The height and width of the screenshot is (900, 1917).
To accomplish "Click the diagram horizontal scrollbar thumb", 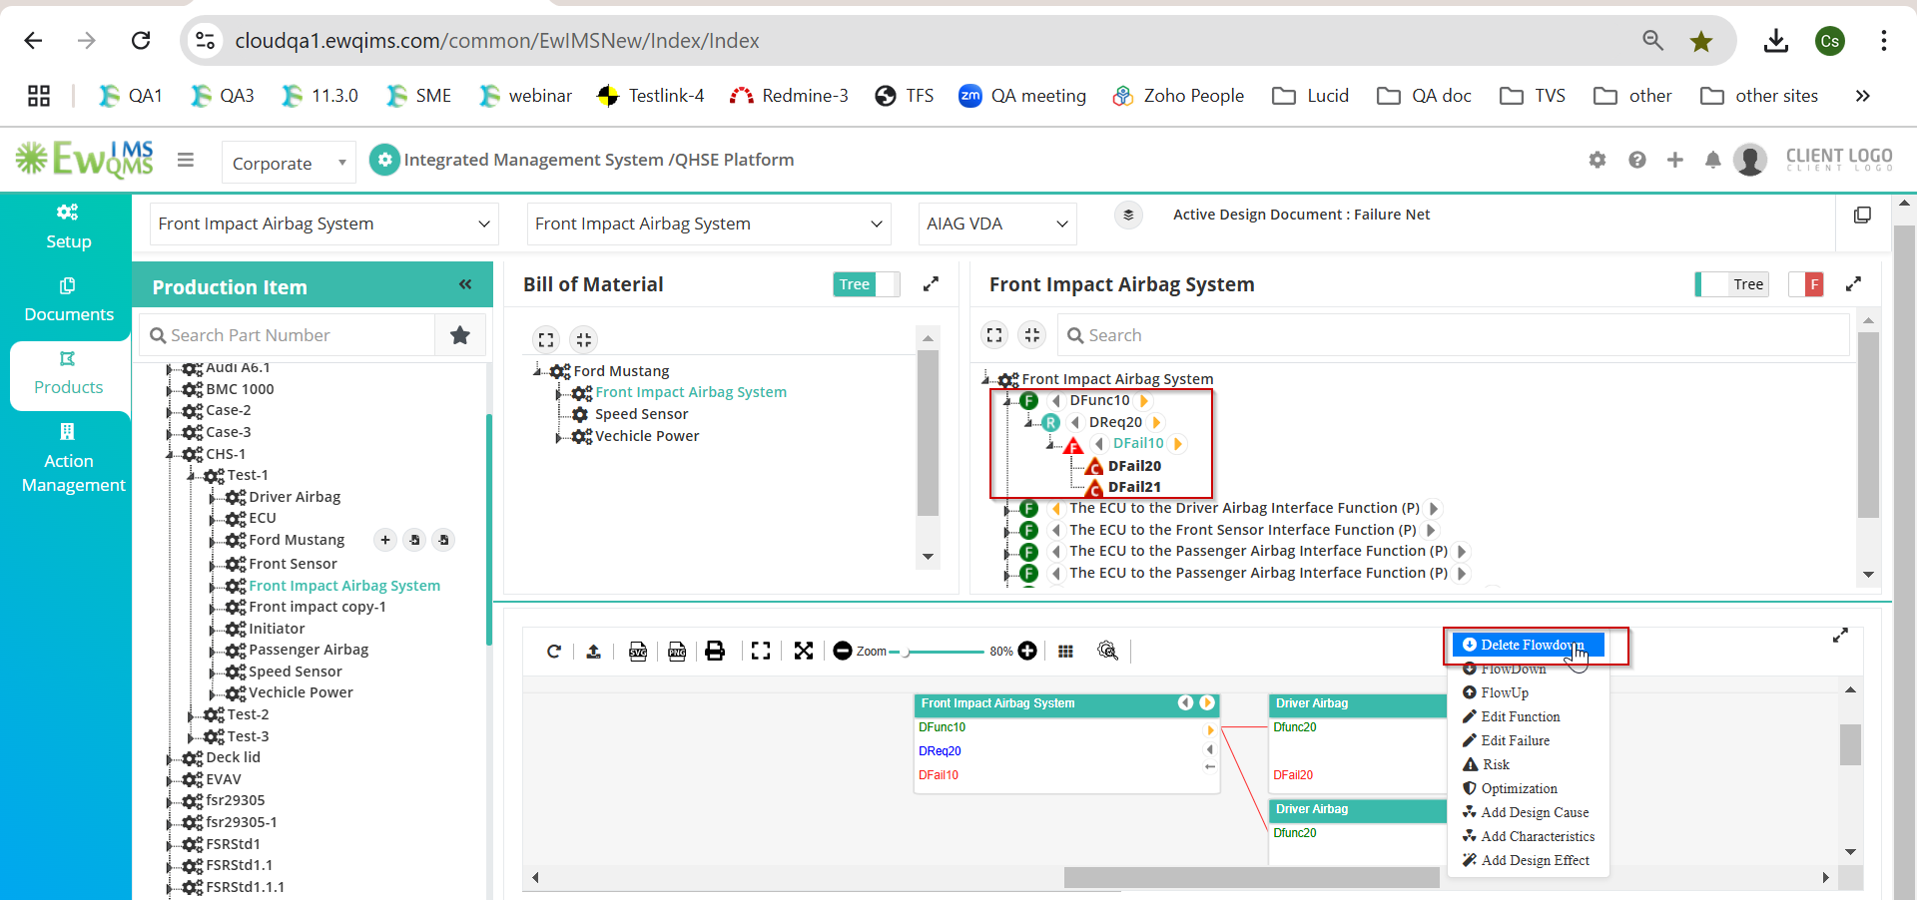I will coord(1251,877).
